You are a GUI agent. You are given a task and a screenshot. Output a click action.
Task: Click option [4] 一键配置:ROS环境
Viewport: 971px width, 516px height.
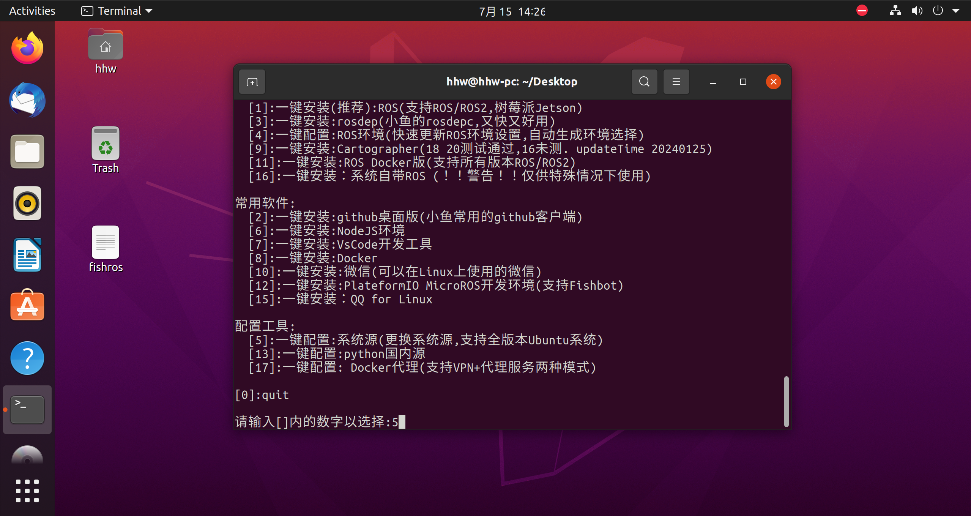(446, 135)
